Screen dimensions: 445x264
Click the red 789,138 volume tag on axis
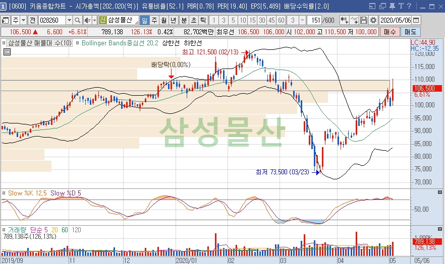tap(426, 241)
